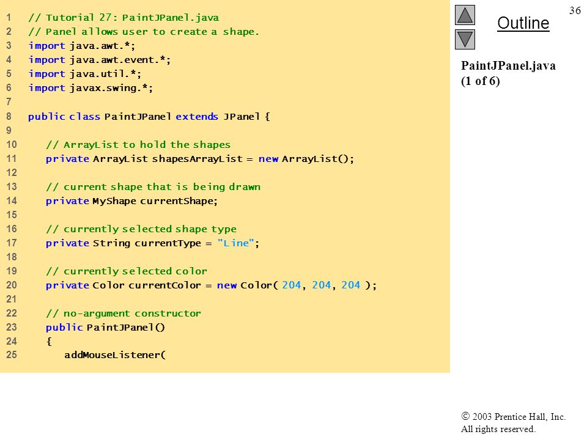Click the currentColor declaration on line 20
The height and width of the screenshot is (440, 587).
(x=211, y=285)
